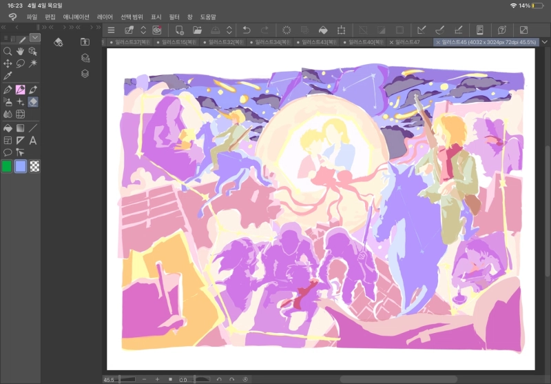
Task: Select the Fill bucket tool
Action: click(x=8, y=128)
